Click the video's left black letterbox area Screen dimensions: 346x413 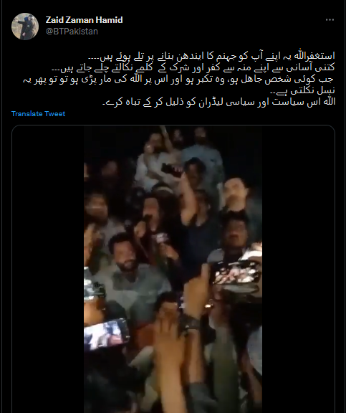click(48, 269)
